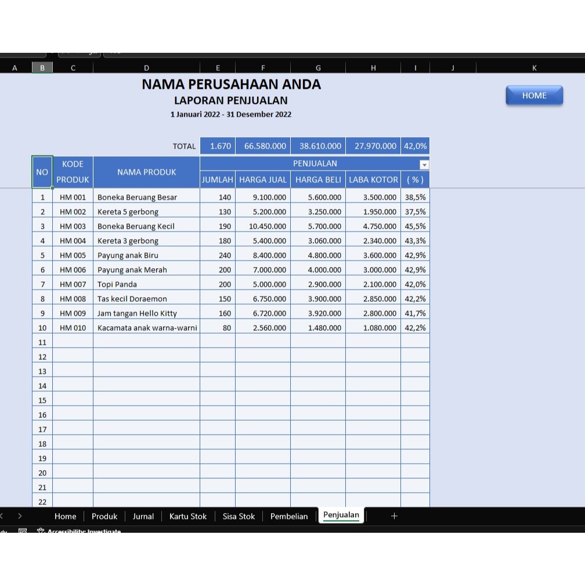Click the HARGA BELI column header
This screenshot has width=585, height=585.
(318, 180)
